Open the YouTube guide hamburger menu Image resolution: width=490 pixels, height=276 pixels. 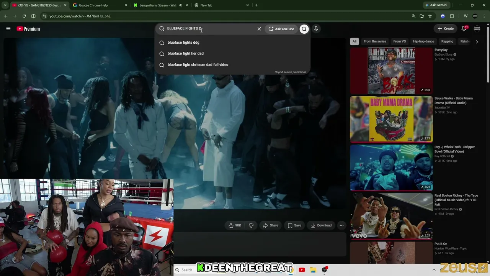[x=8, y=29]
